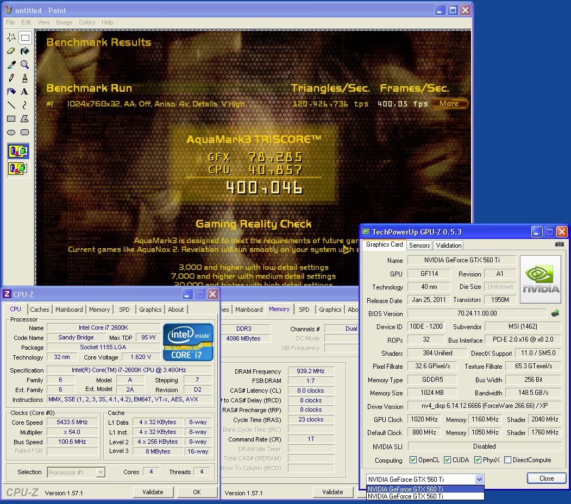Open the Image menu in Paint
Screen dimensions: 571x504
(x=64, y=22)
